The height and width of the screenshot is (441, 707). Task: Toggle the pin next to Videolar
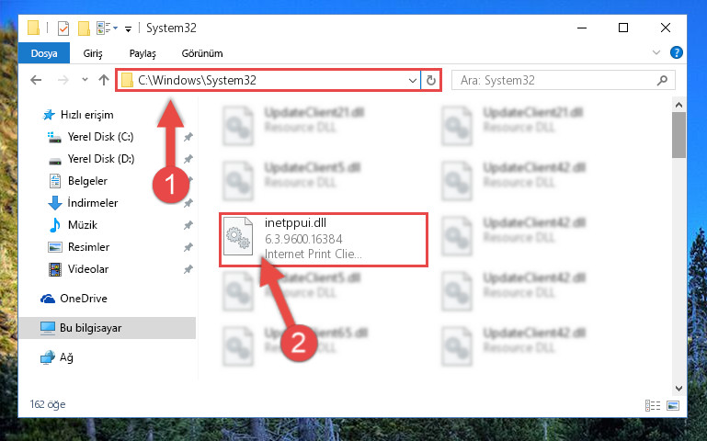(x=188, y=269)
